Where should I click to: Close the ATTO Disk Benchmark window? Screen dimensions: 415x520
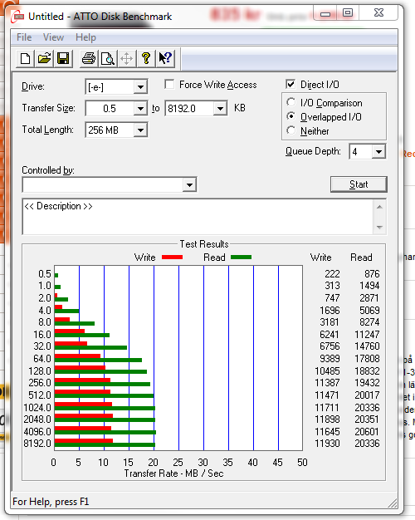(x=378, y=13)
